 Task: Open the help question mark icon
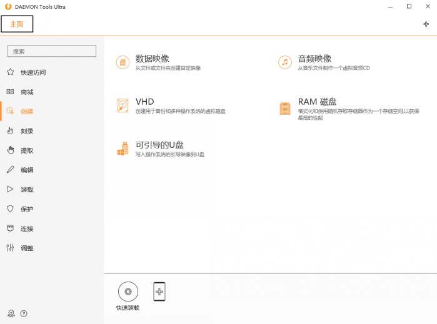(x=24, y=314)
